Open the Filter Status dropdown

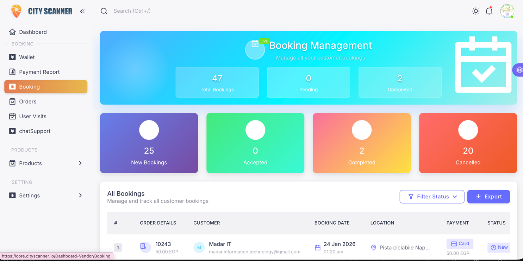tap(432, 197)
